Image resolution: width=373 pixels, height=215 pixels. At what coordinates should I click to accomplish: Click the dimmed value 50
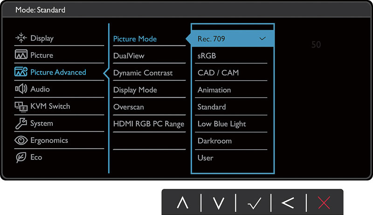pos(316,45)
